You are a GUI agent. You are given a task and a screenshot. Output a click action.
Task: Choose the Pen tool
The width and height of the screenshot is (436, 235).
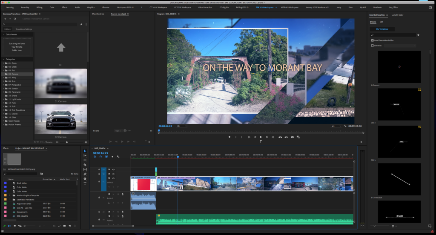tap(85, 174)
